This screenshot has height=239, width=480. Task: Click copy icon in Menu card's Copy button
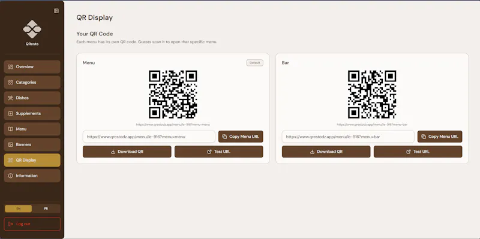(224, 137)
